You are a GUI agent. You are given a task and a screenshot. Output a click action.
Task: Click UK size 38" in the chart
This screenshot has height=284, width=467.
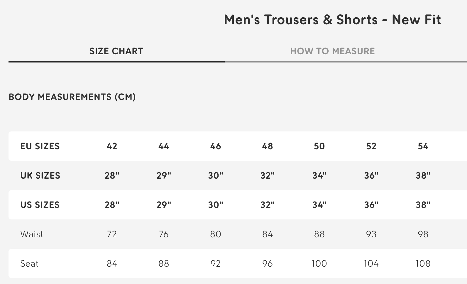pyautogui.click(x=423, y=175)
